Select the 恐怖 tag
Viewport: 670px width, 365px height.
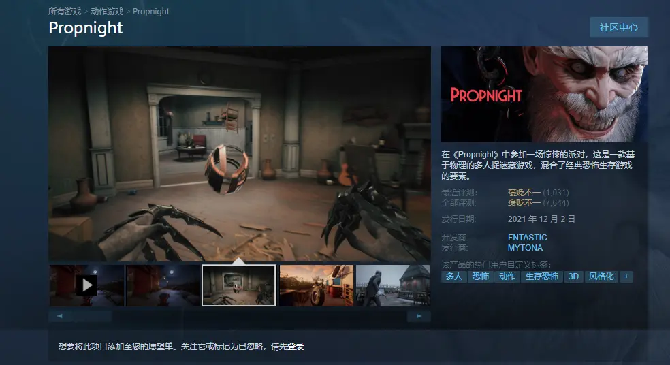(x=480, y=276)
